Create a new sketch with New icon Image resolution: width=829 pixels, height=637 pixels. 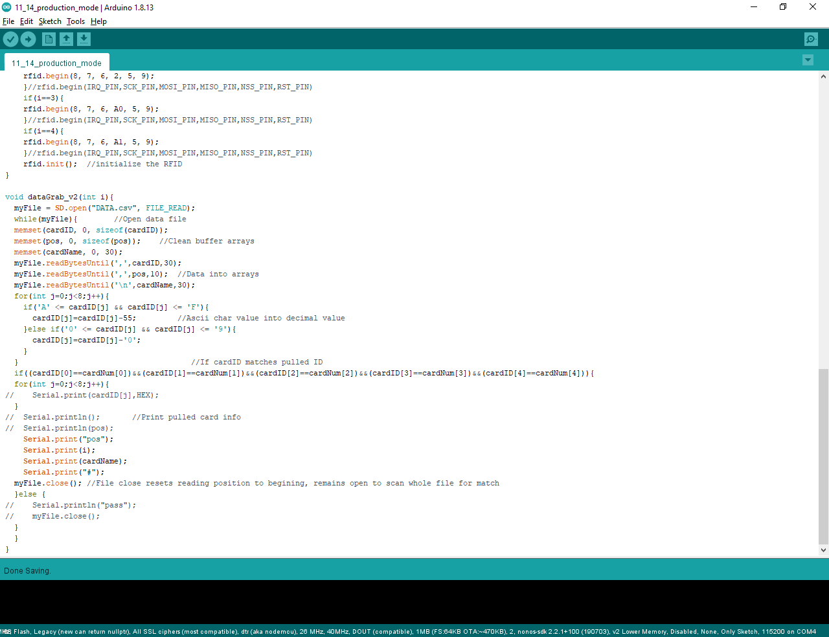49,39
